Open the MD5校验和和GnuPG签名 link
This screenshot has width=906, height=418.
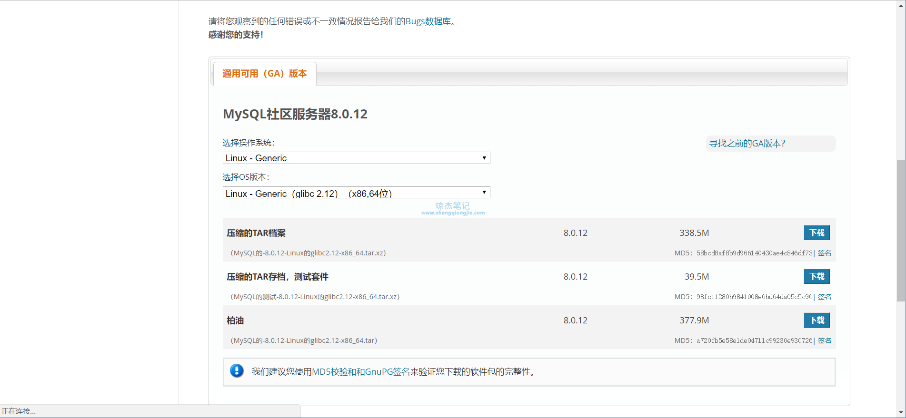[x=361, y=372]
